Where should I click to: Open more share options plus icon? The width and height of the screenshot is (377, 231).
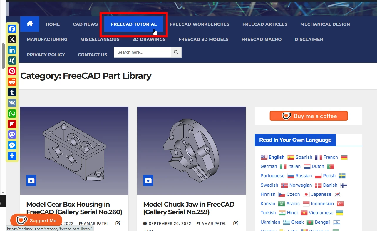12,156
